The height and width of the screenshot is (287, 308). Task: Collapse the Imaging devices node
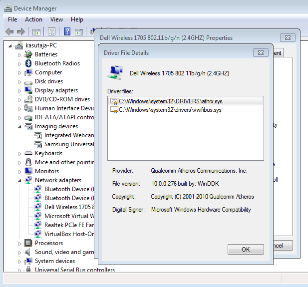tap(19, 127)
